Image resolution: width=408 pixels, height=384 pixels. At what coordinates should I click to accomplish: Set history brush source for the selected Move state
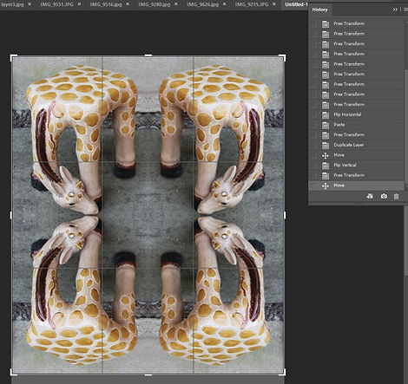314,185
